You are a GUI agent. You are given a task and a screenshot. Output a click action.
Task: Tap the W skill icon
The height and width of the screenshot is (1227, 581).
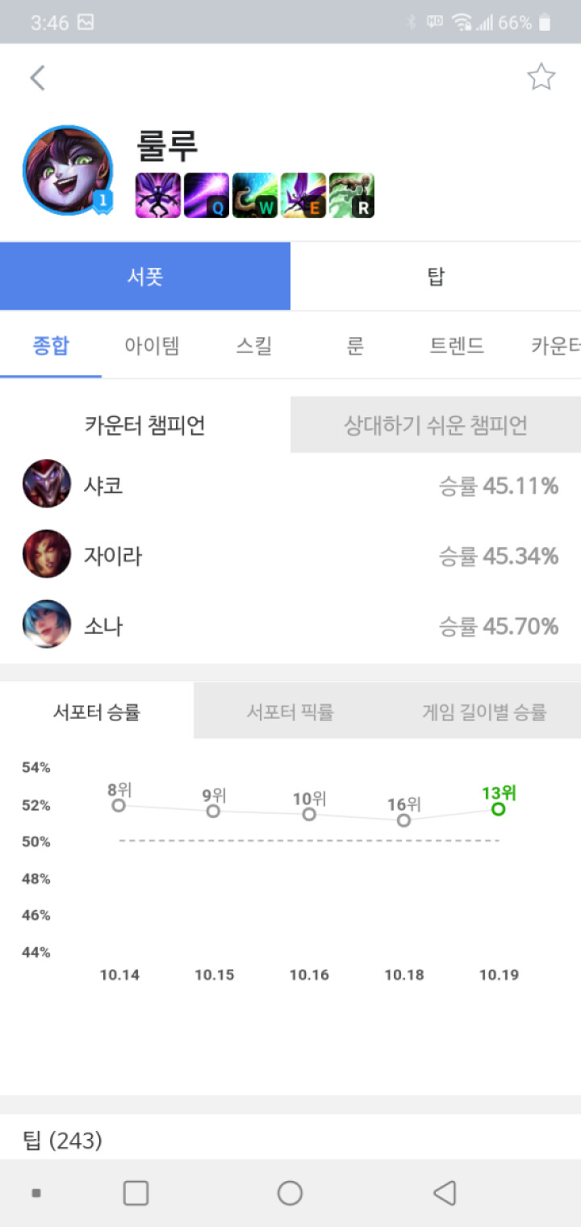pyautogui.click(x=255, y=196)
